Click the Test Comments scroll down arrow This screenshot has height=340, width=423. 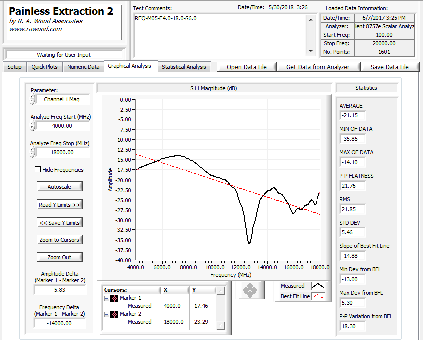point(311,51)
